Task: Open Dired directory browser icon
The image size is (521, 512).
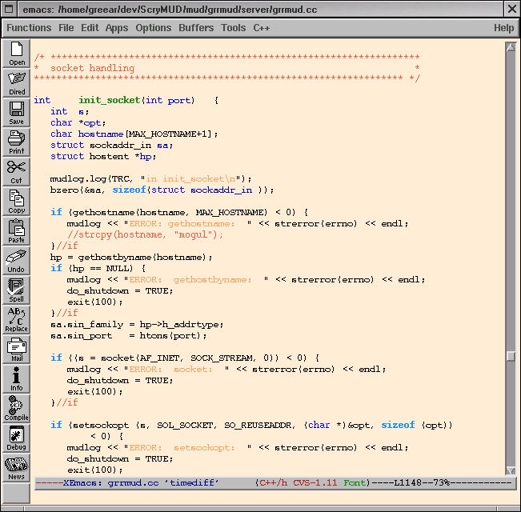Action: tap(17, 82)
